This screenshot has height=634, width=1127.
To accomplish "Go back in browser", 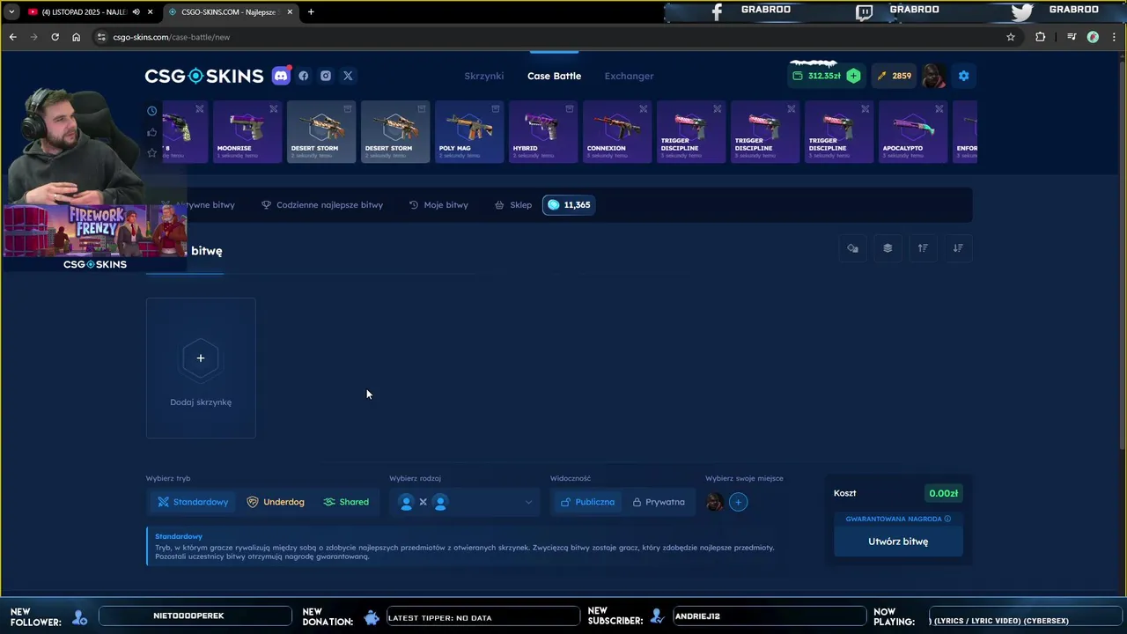I will (x=12, y=37).
